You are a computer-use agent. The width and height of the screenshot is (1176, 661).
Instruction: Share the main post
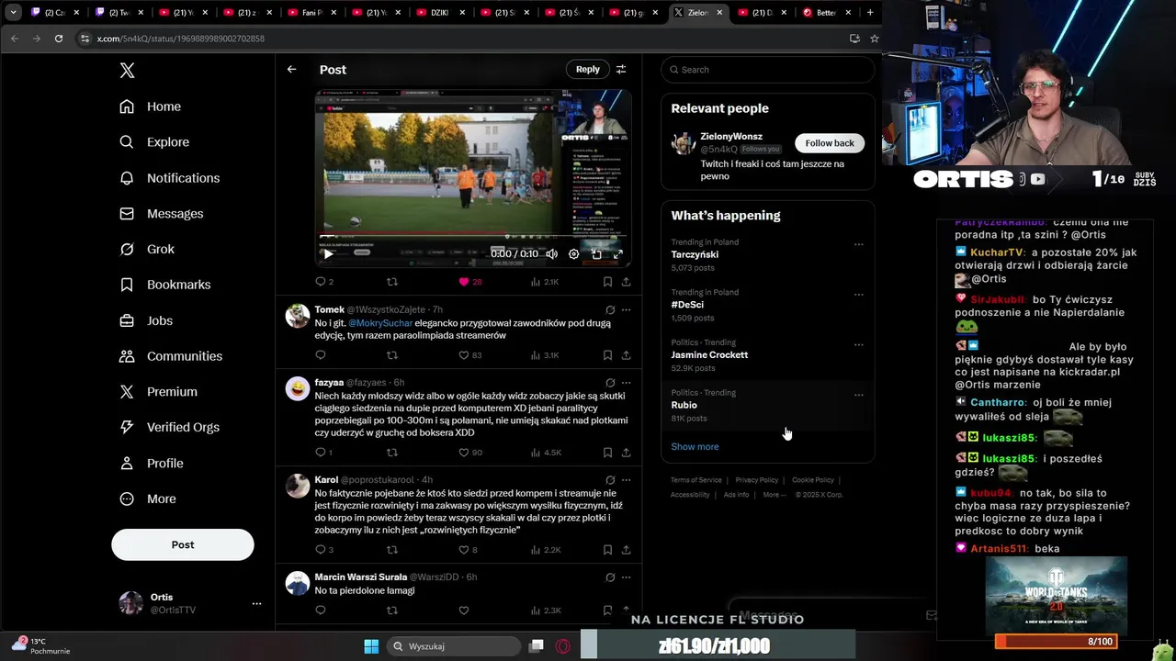tap(627, 282)
